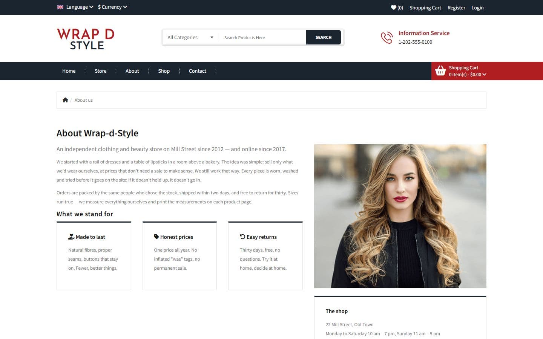Expand the All Categories selector
This screenshot has height=339, width=543.
click(x=190, y=38)
